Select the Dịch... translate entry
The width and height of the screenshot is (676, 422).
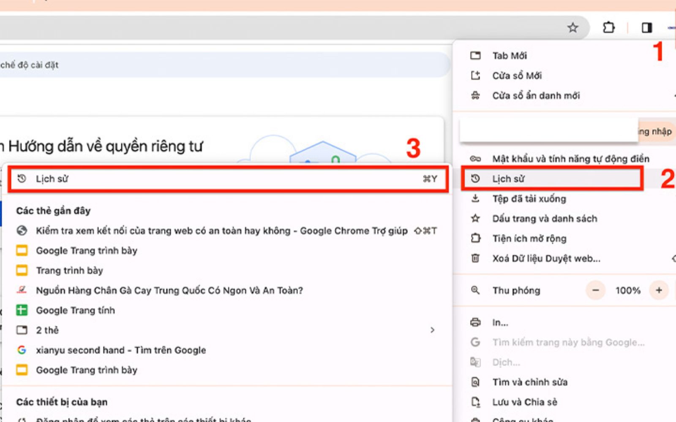(x=564, y=362)
